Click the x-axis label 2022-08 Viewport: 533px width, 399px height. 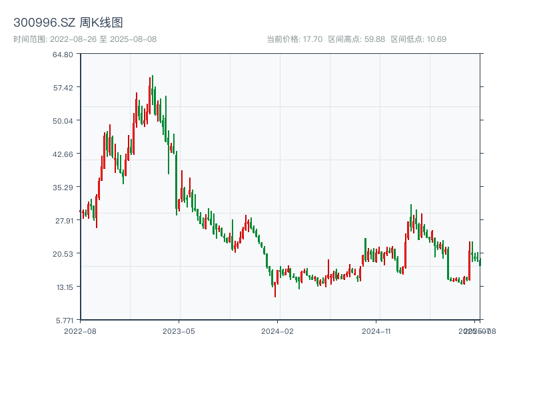point(80,331)
